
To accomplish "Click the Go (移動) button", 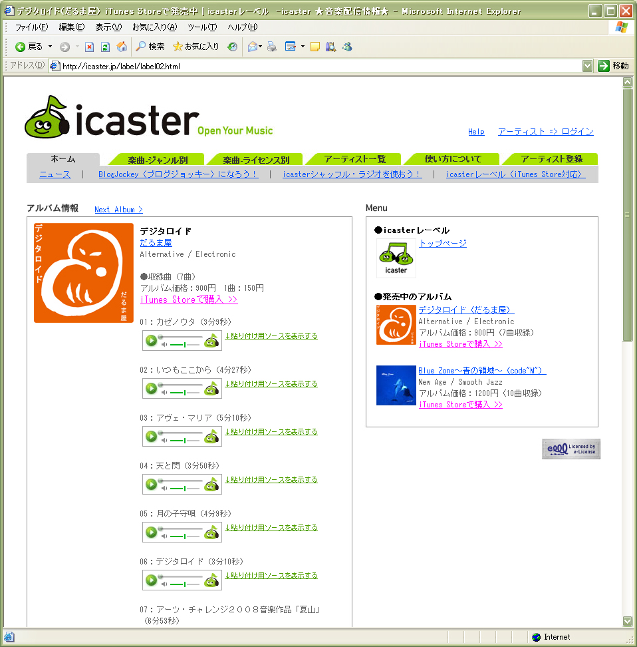I will click(614, 66).
